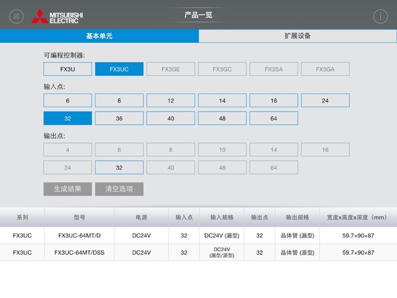
Task: Select the FX3UC controller
Action: (119, 69)
